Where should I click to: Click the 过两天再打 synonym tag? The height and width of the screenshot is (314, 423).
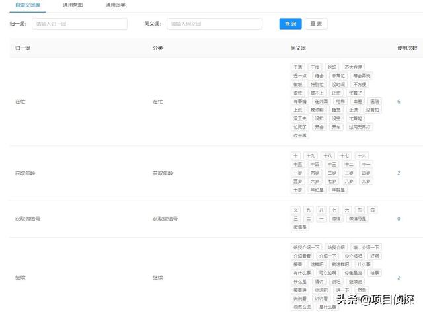360,127
